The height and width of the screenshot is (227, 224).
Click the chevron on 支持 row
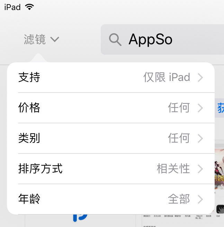(200, 78)
